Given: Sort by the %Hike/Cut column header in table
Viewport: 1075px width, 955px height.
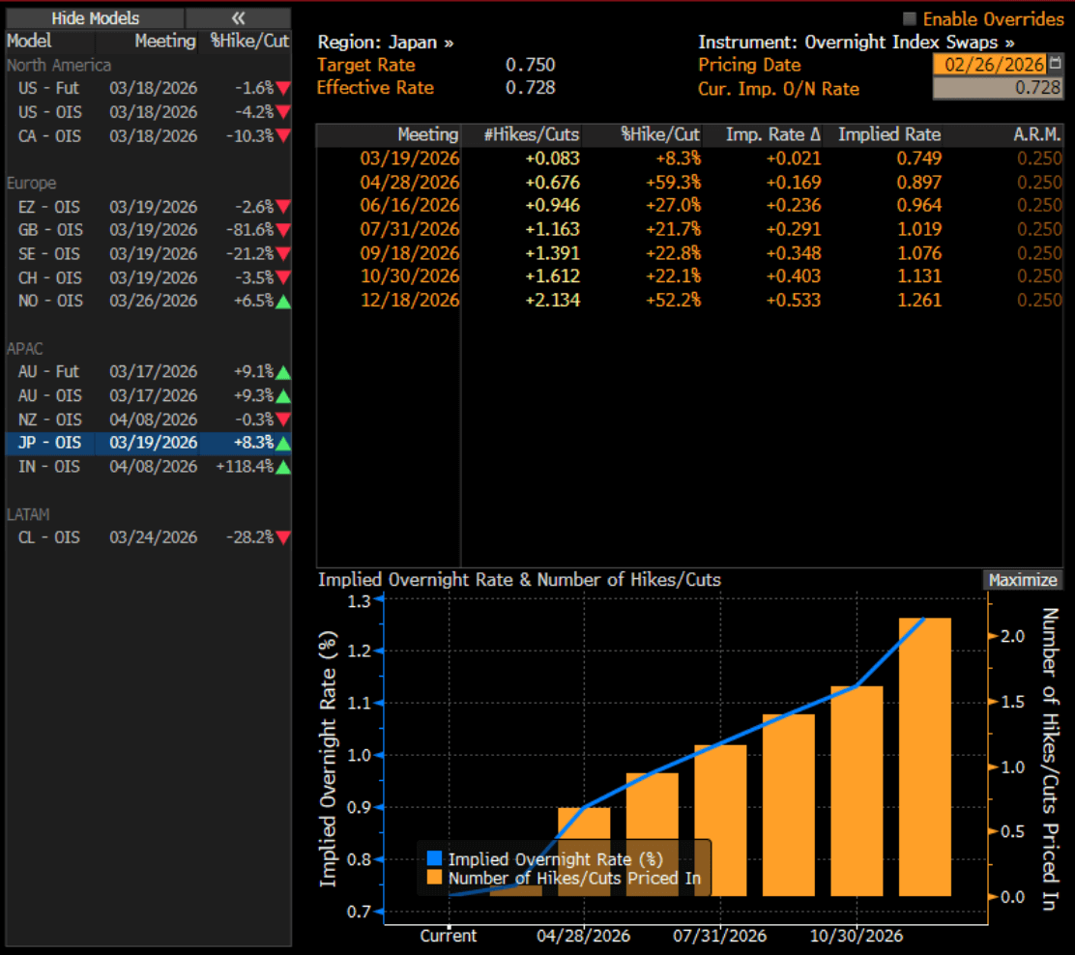Looking at the screenshot, I should pos(660,134).
